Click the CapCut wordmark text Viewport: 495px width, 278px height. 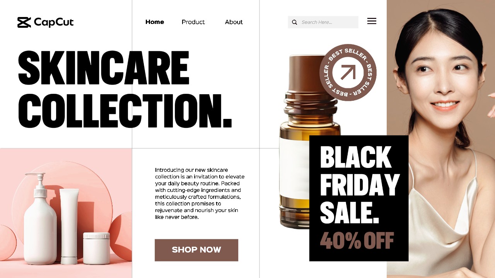pos(54,22)
